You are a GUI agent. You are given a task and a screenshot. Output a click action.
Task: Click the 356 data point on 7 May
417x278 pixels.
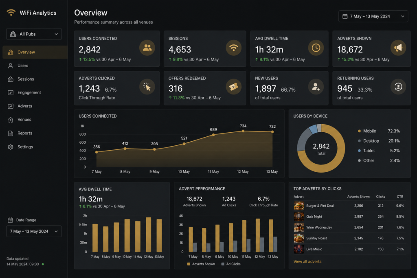point(97,152)
